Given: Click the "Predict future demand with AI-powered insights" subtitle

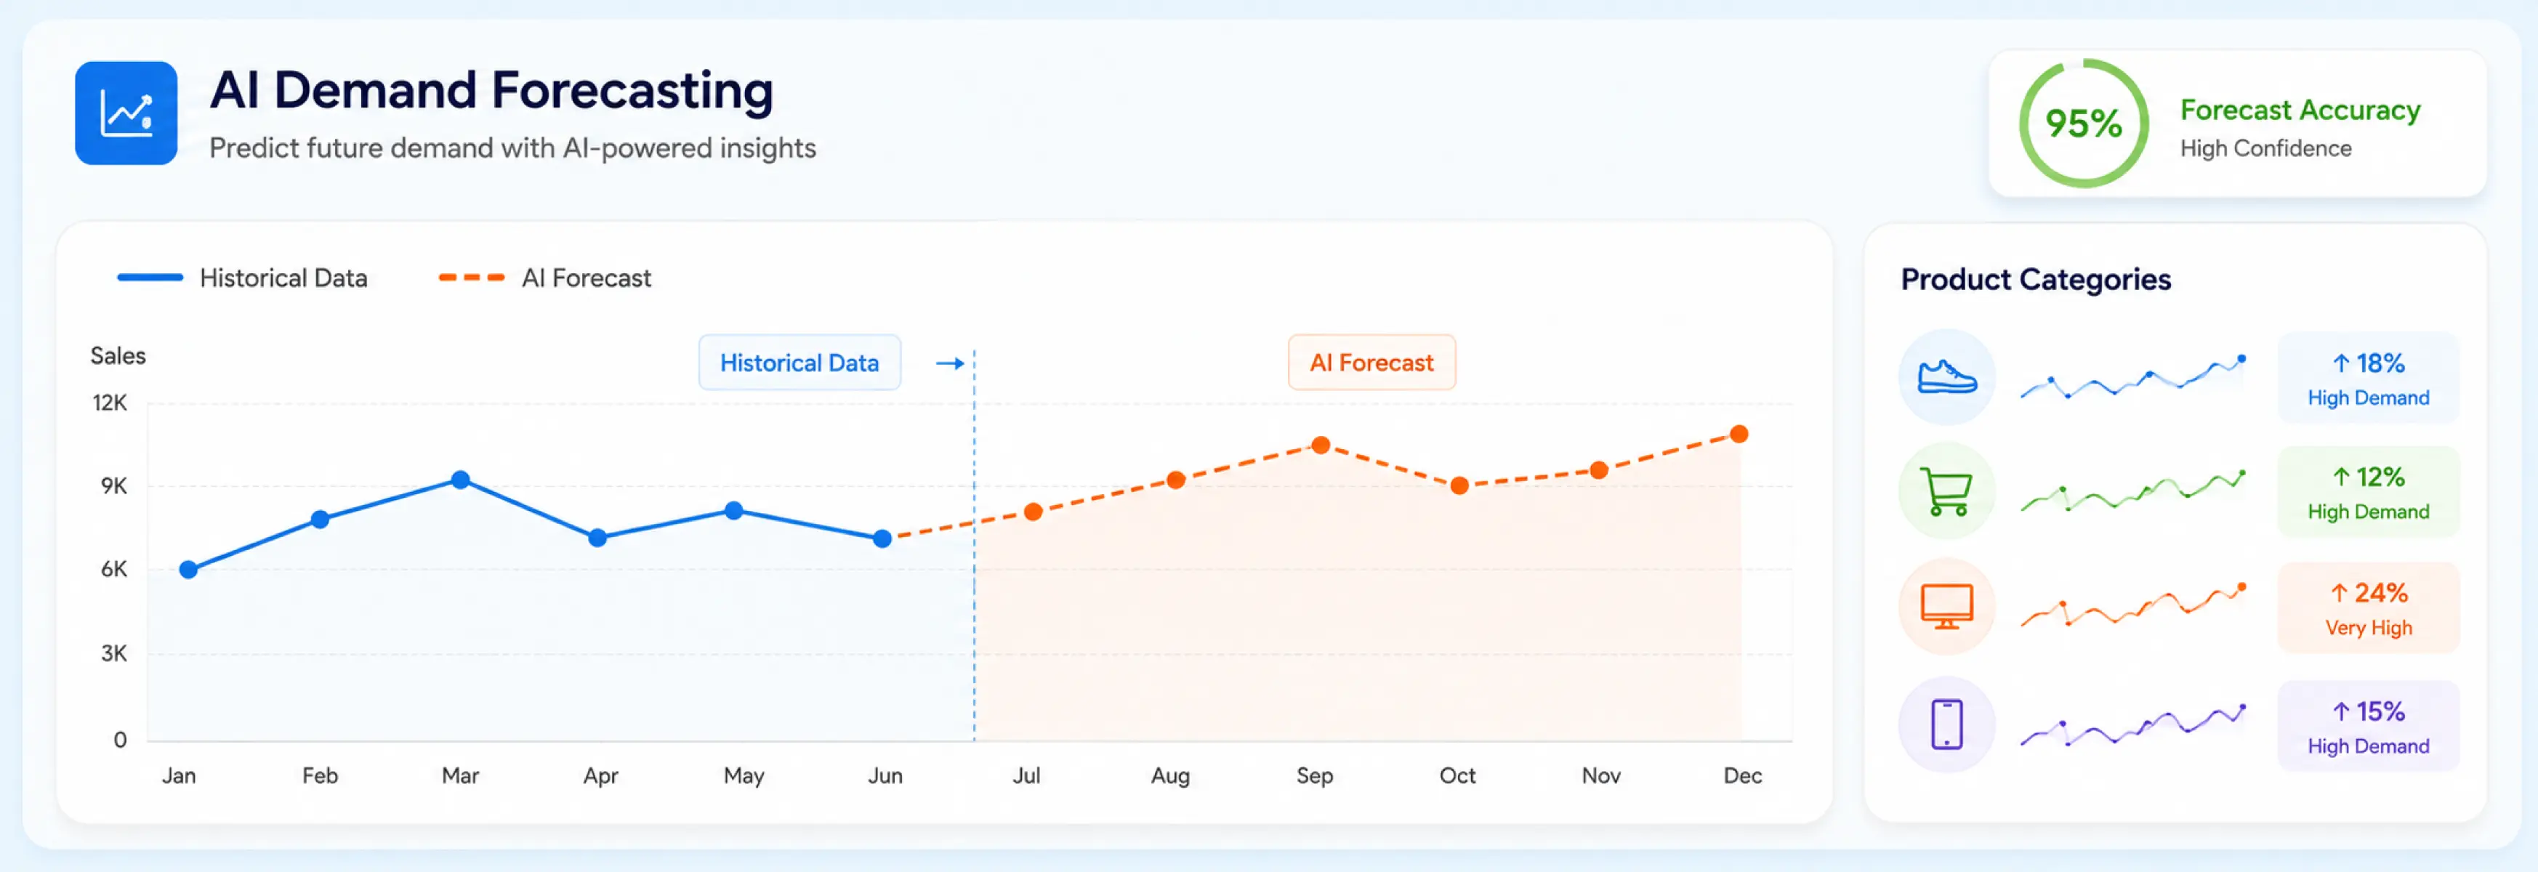Looking at the screenshot, I should [x=512, y=148].
